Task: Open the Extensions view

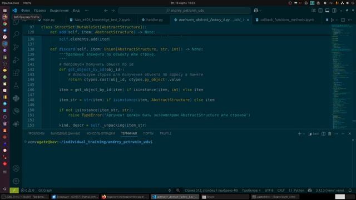Action: point(16,73)
